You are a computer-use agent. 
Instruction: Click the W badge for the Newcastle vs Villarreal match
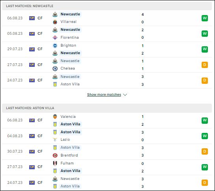(205, 18)
